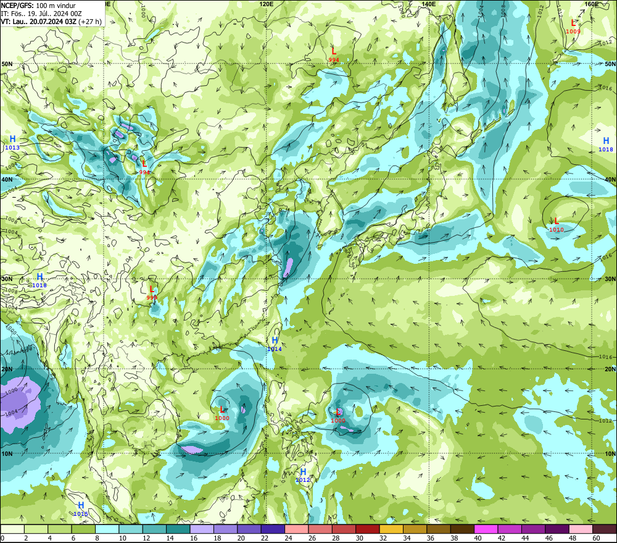Click the legend scale value '60'
The image size is (617, 543).
(597, 538)
